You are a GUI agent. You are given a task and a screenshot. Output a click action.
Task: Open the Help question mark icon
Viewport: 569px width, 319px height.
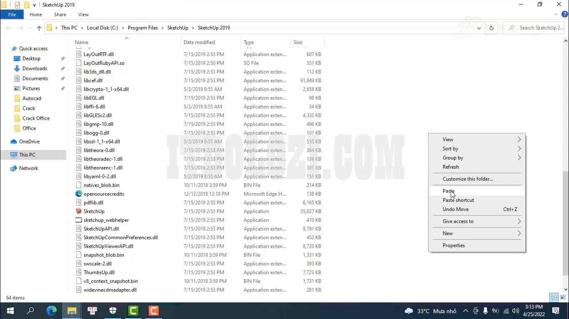click(x=564, y=15)
